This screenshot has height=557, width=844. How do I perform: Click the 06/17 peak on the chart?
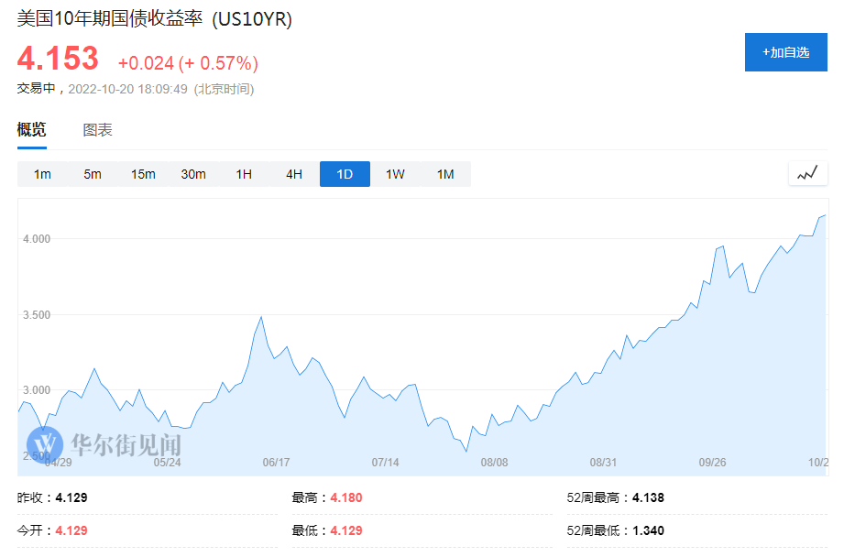tap(262, 317)
